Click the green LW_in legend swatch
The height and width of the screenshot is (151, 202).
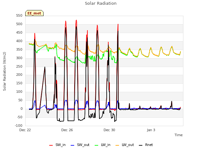[97, 145]
